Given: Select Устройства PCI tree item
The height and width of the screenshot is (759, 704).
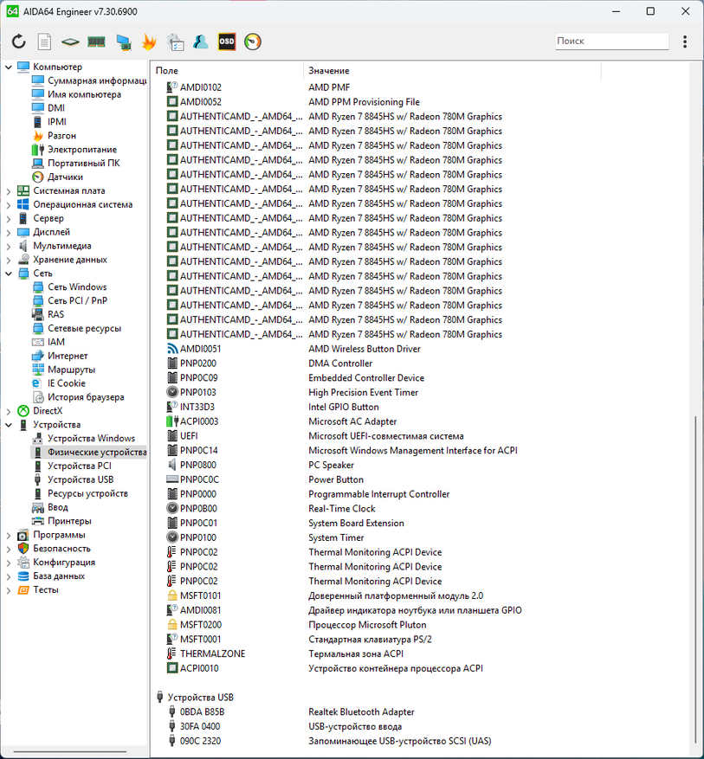Looking at the screenshot, I should pos(72,466).
